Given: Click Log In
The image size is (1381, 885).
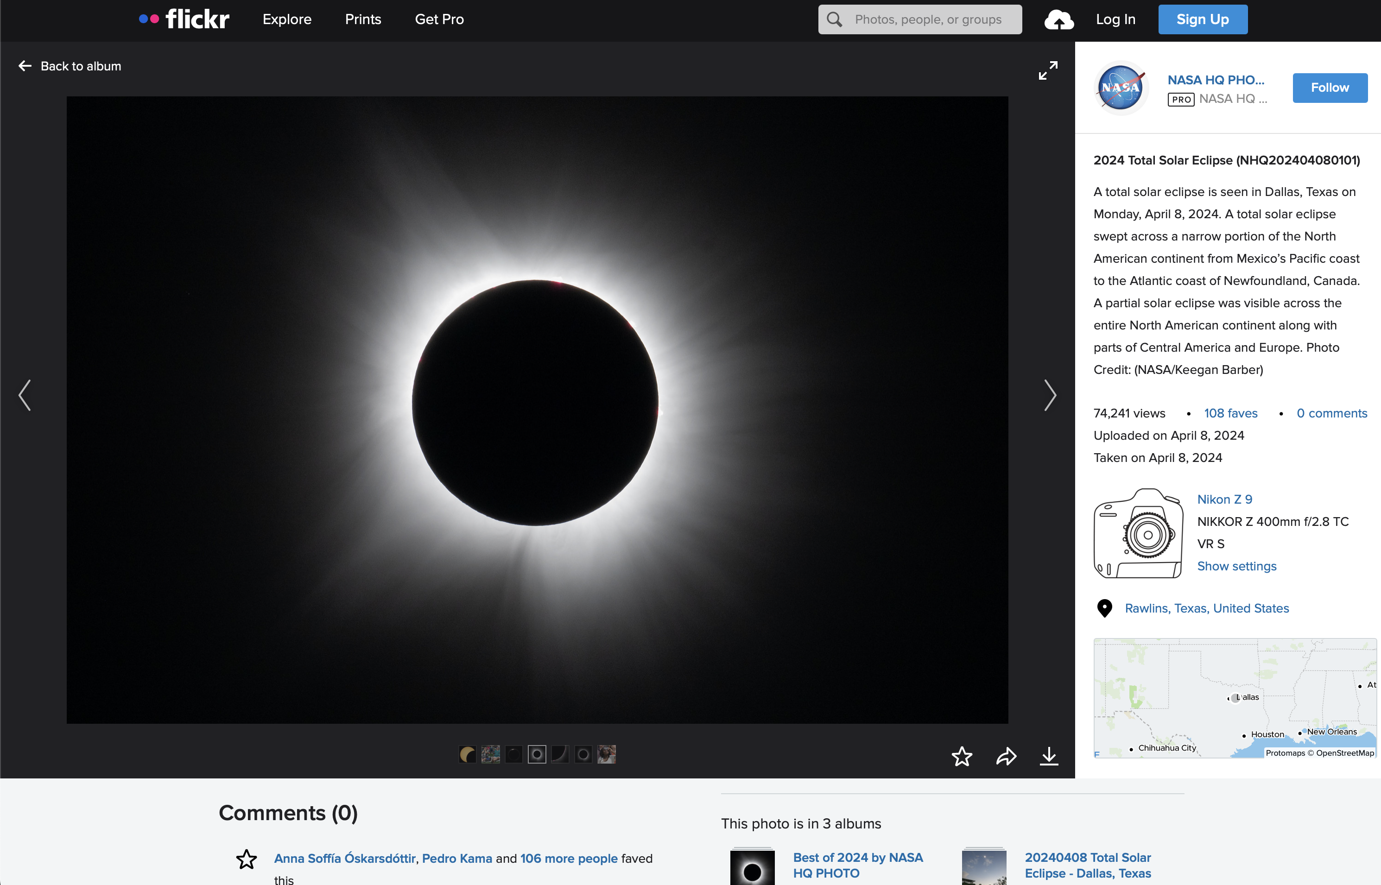Looking at the screenshot, I should point(1115,19).
